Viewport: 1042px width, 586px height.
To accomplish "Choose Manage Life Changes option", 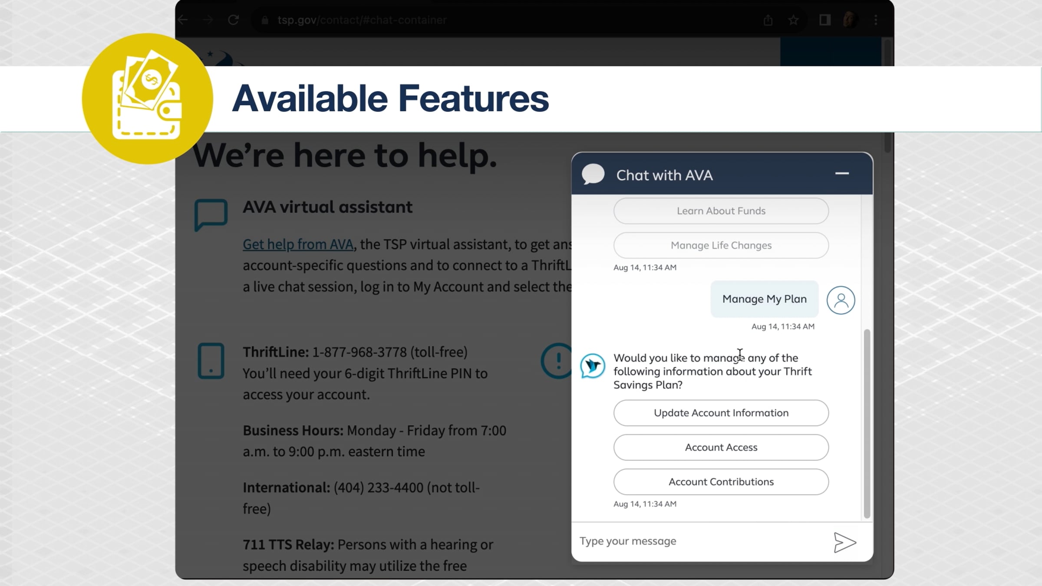I will (721, 245).
